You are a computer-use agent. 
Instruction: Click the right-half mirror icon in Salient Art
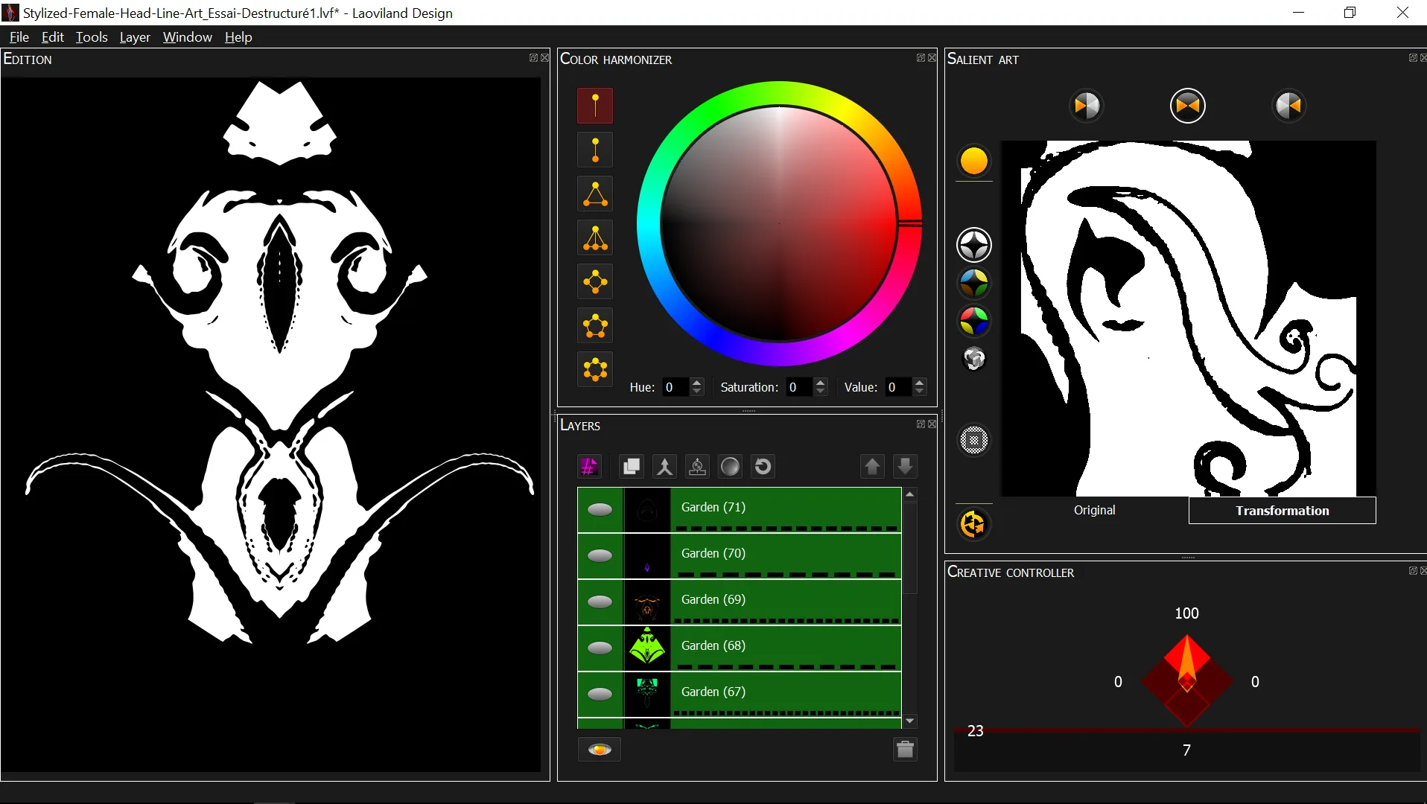tap(1289, 106)
